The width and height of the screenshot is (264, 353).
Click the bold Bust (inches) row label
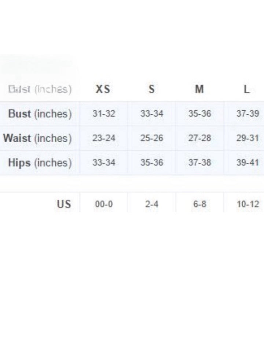(40, 114)
